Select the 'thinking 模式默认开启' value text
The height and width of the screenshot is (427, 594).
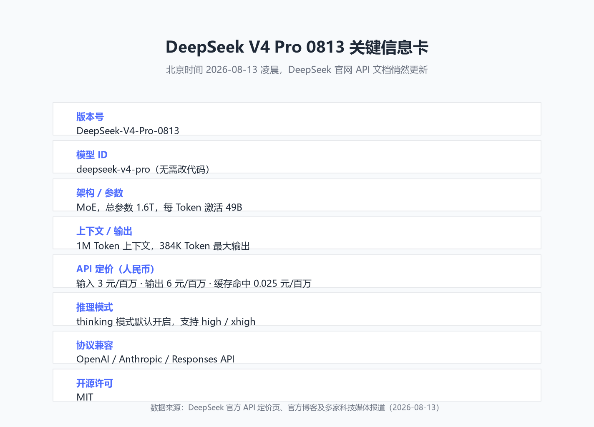click(x=166, y=322)
